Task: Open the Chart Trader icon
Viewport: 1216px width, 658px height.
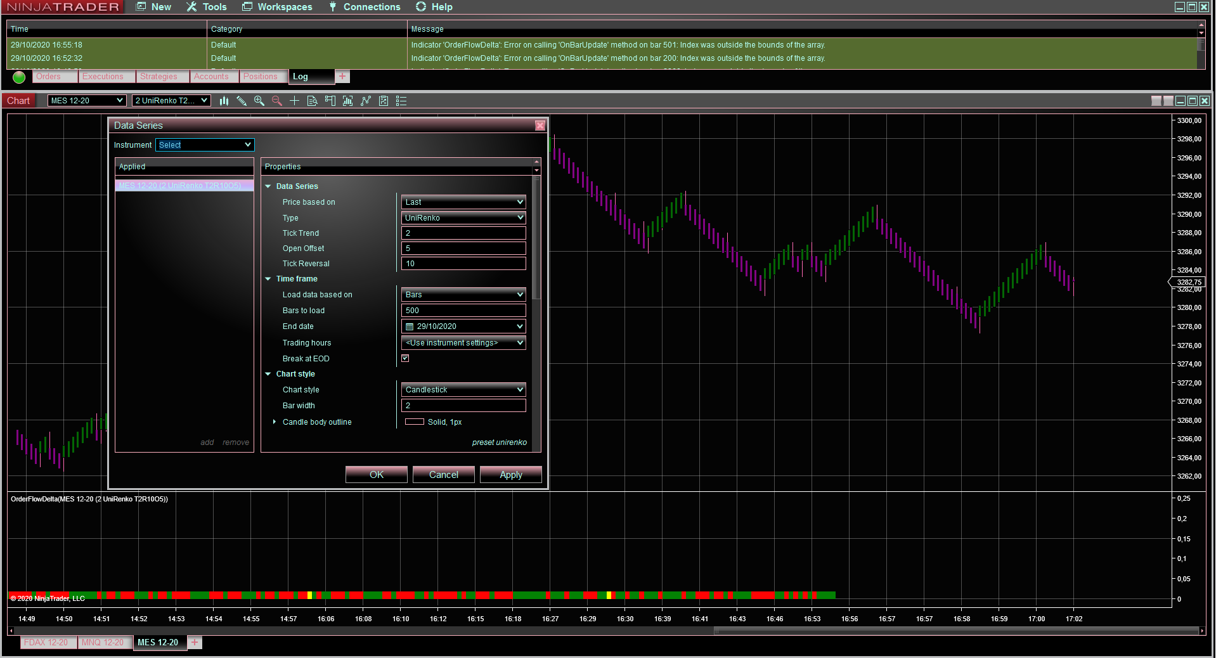Action: [330, 101]
